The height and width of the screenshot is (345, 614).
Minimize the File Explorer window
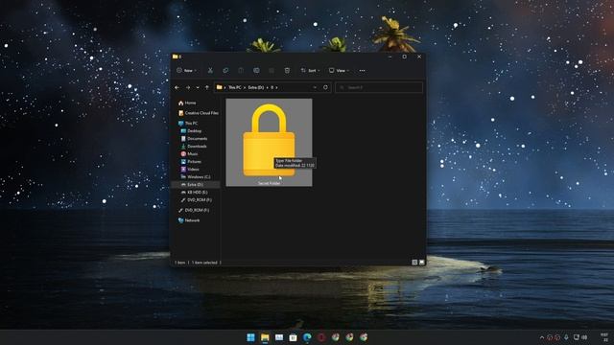pyautogui.click(x=390, y=57)
